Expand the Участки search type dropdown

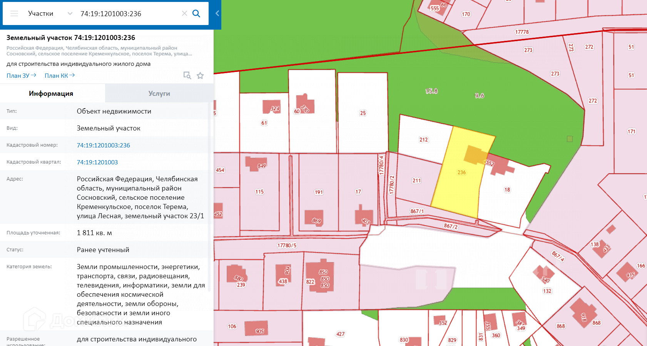[70, 13]
